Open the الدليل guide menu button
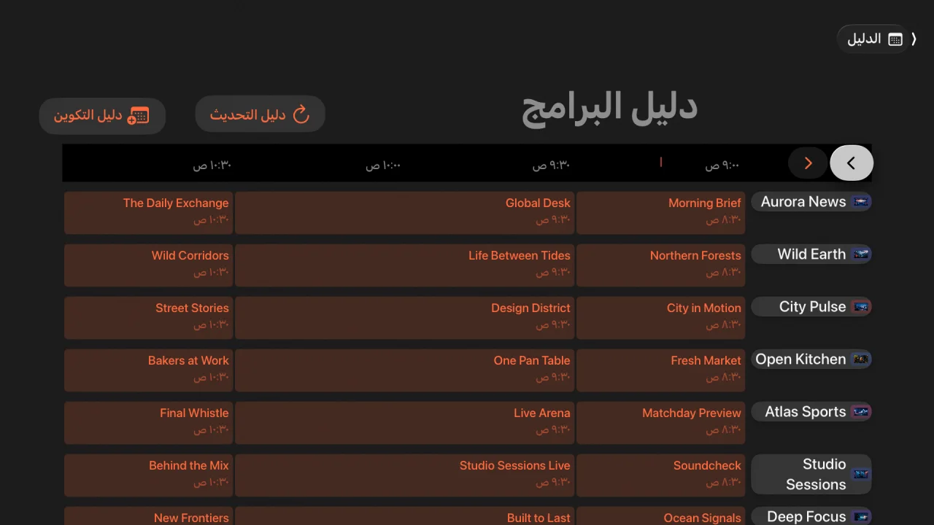 pos(874,39)
